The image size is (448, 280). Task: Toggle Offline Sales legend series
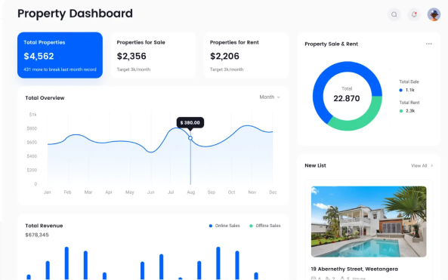point(265,226)
